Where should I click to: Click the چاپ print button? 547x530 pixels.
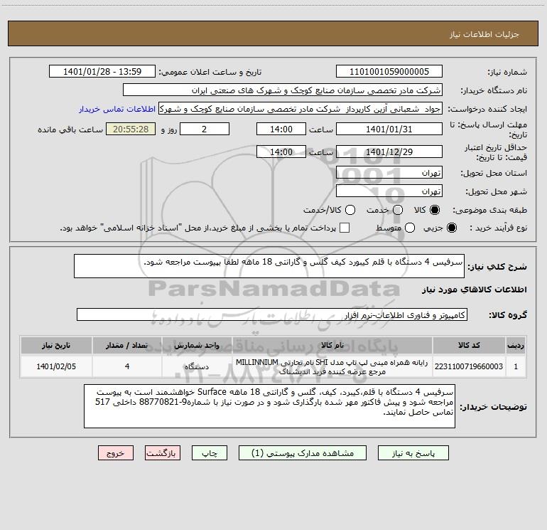click(210, 453)
